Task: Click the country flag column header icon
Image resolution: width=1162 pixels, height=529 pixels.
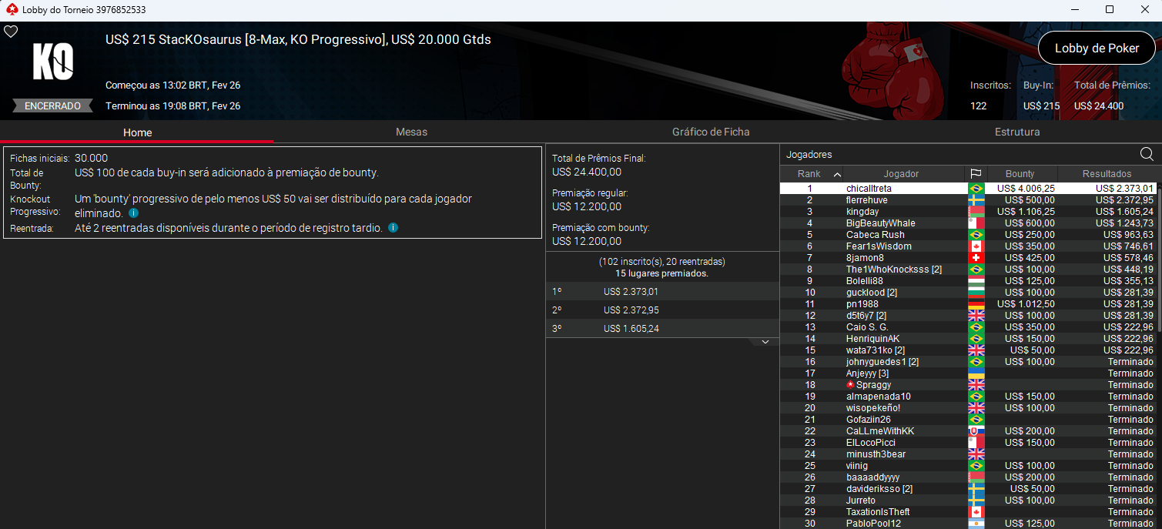Action: (x=975, y=174)
